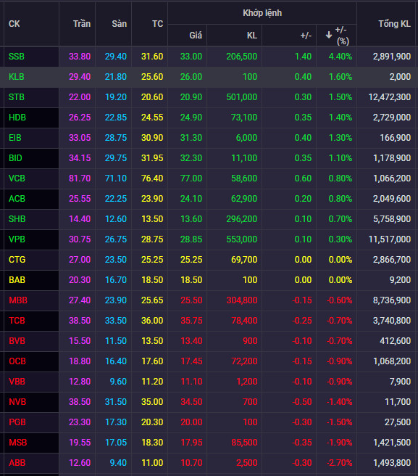Click the VCB stock symbol
Viewport: 418px width, 476px height.
coord(17,178)
